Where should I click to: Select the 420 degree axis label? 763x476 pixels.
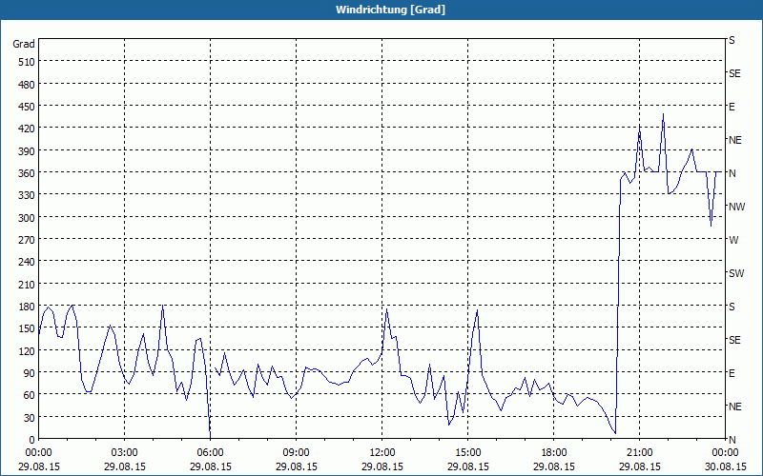tap(27, 129)
